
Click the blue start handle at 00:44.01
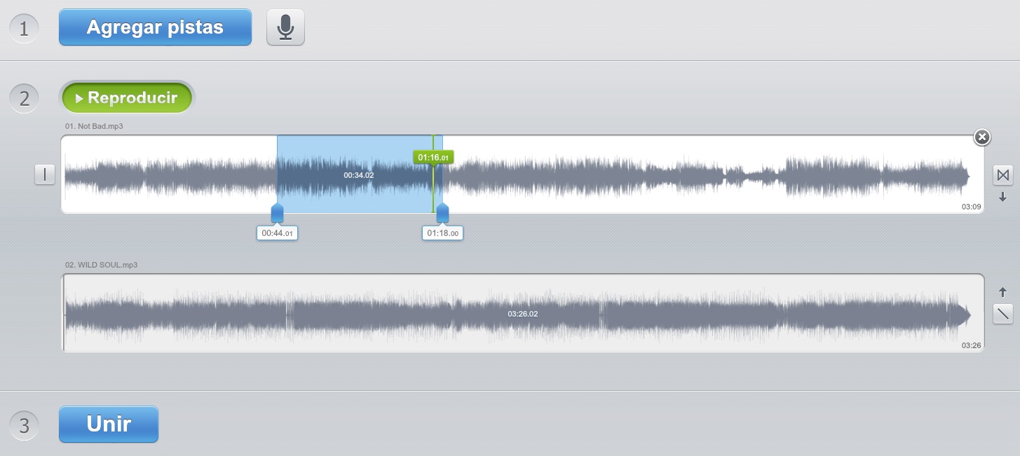point(277,213)
